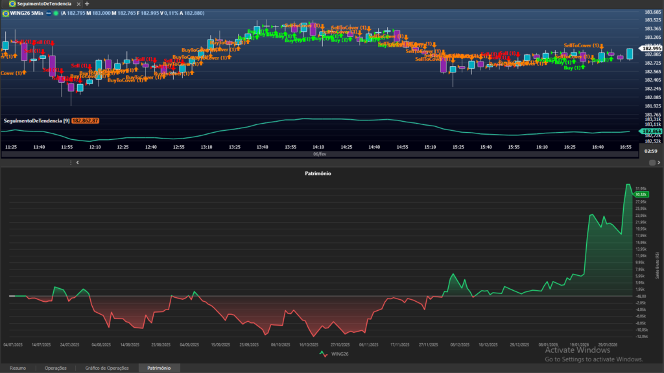Add a new chart tab
Screen dimensions: 664x373
[87, 4]
